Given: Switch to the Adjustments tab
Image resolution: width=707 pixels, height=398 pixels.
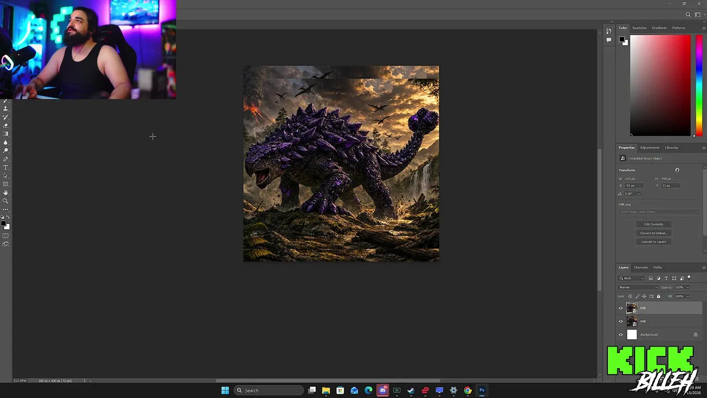Looking at the screenshot, I should 650,148.
